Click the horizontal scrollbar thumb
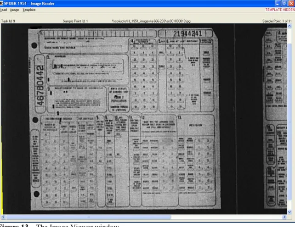 (x=89, y=217)
